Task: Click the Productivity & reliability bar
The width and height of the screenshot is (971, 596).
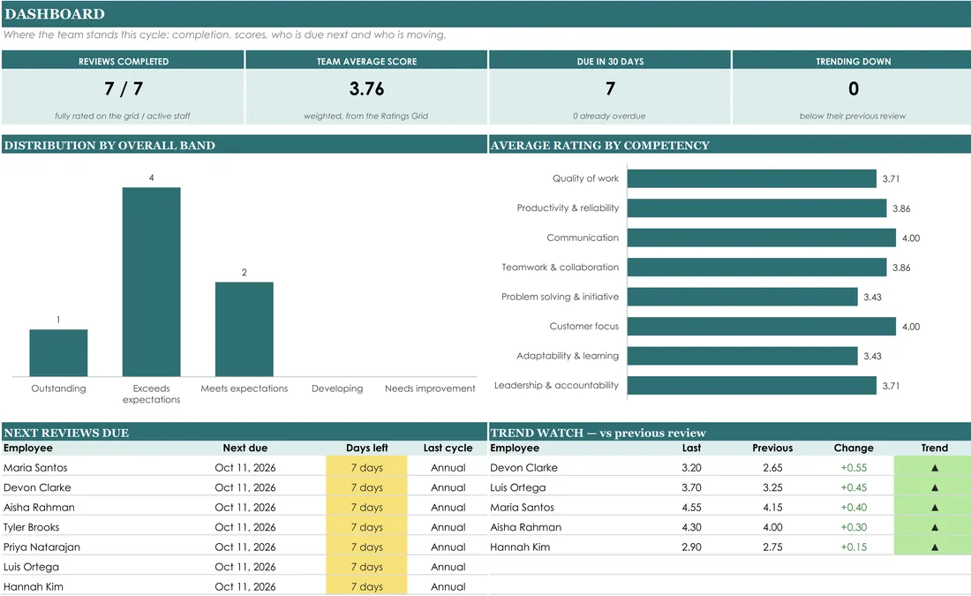Action: point(756,208)
